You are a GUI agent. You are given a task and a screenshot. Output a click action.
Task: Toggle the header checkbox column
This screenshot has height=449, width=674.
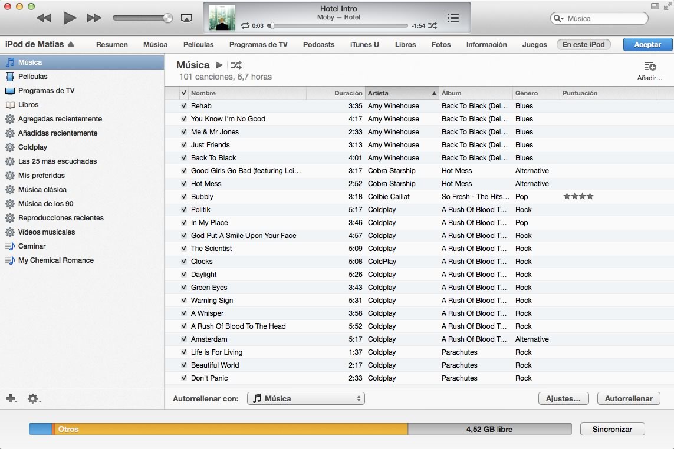(184, 93)
